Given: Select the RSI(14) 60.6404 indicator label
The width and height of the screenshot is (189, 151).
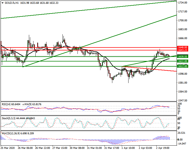Looking at the screenshot, I should pyautogui.click(x=11, y=104).
